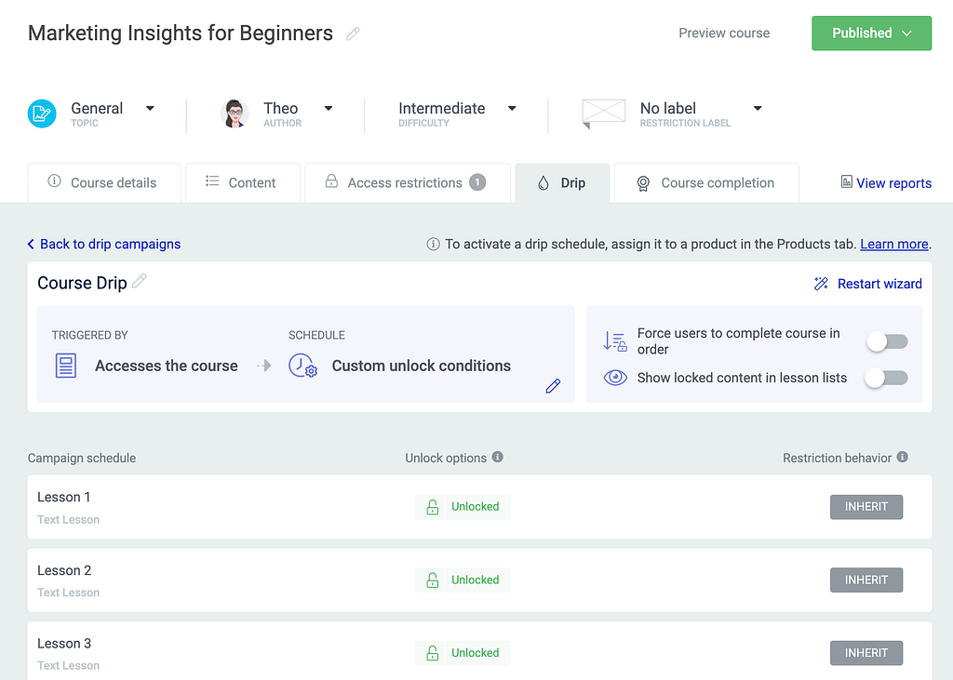Click the Restart wizard link
This screenshot has height=680, width=953.
(x=867, y=284)
